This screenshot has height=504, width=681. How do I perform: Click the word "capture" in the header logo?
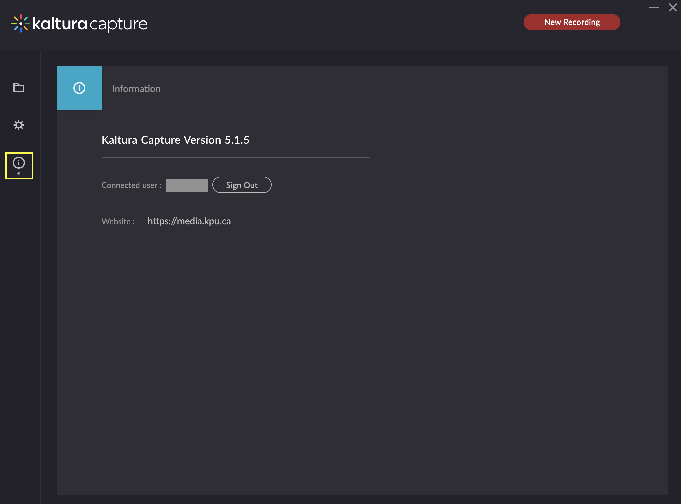pos(118,24)
